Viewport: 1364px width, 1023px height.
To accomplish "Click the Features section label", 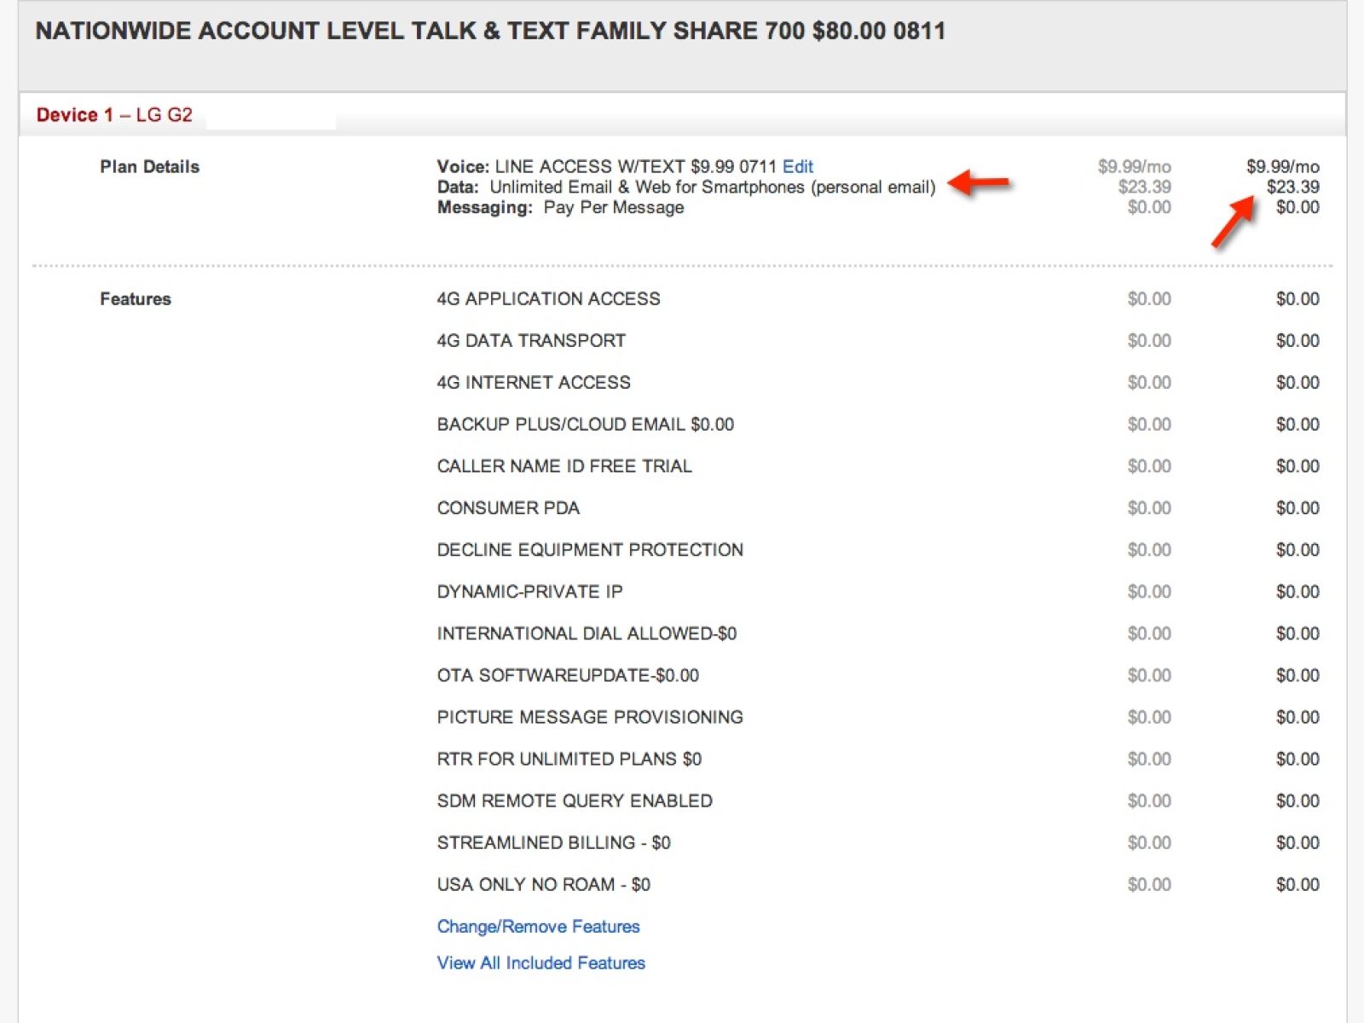I will (x=136, y=299).
